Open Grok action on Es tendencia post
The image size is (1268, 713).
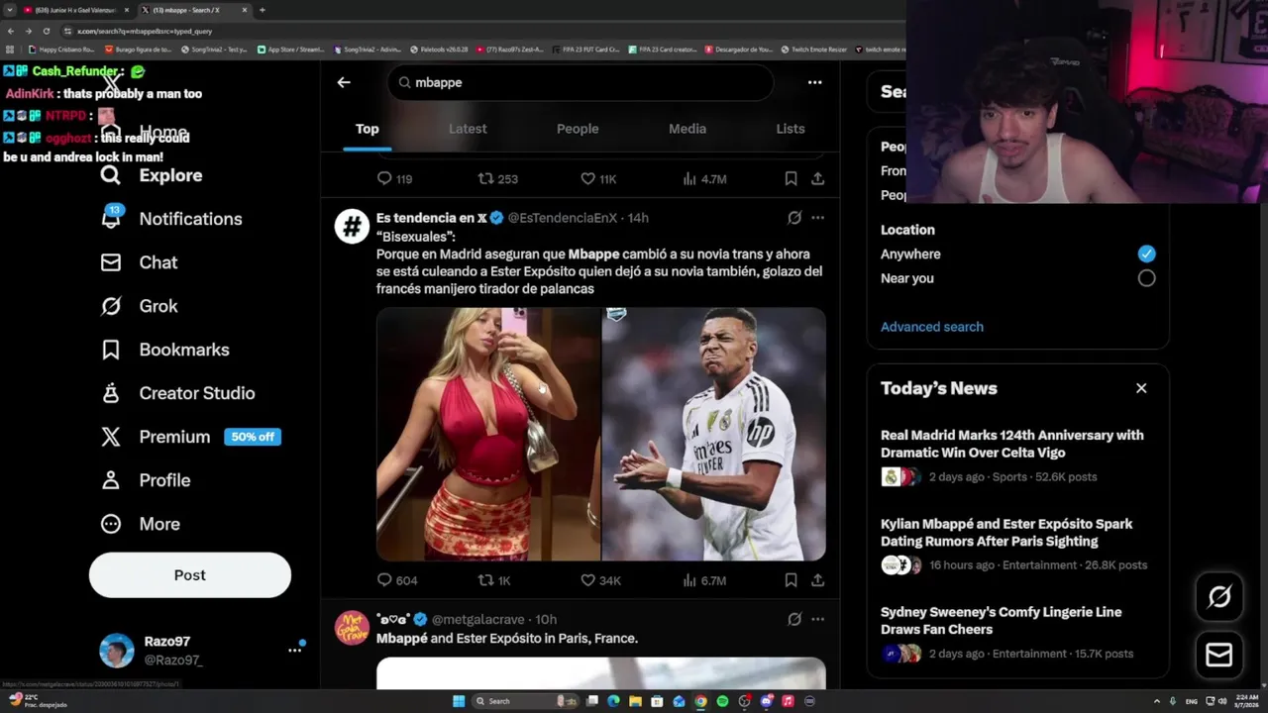794,218
